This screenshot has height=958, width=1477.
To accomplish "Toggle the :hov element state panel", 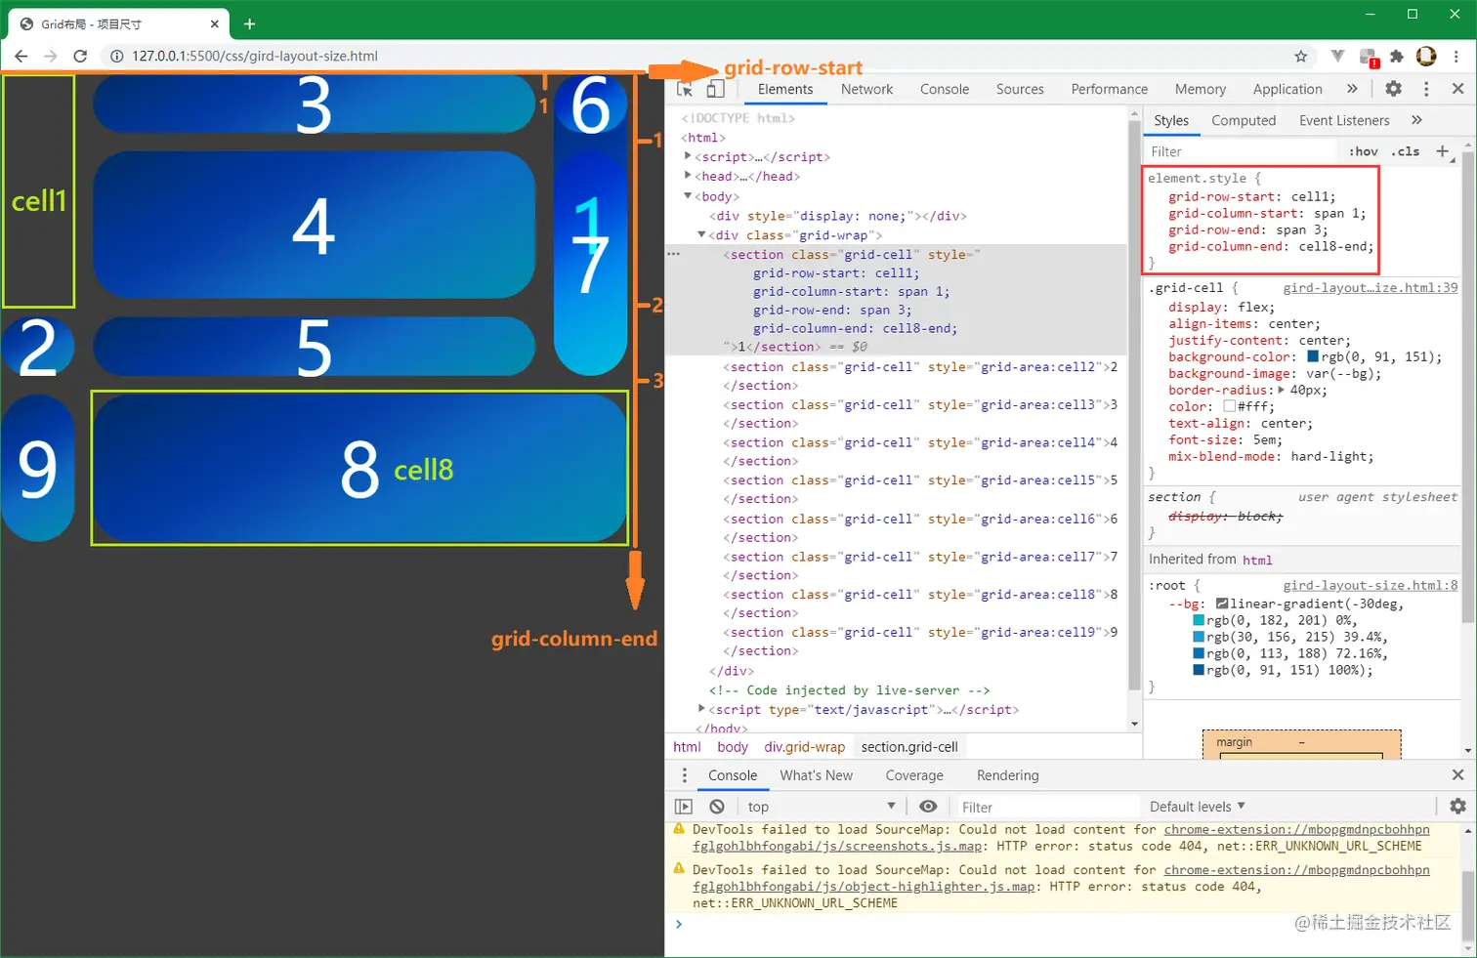I will click(x=1363, y=151).
